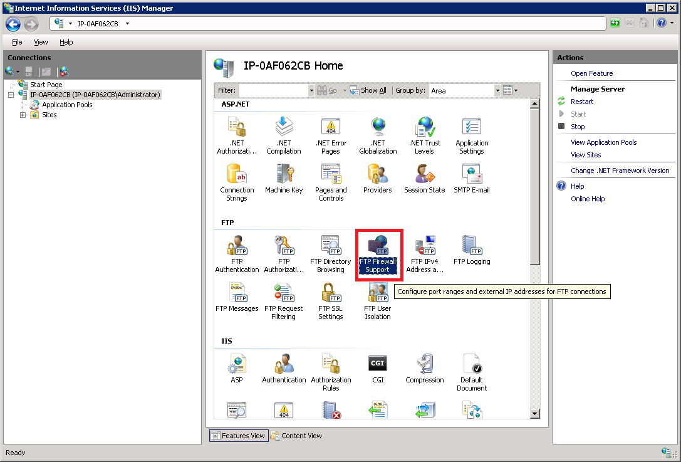Open the SMTP E-mail feature

point(472,179)
